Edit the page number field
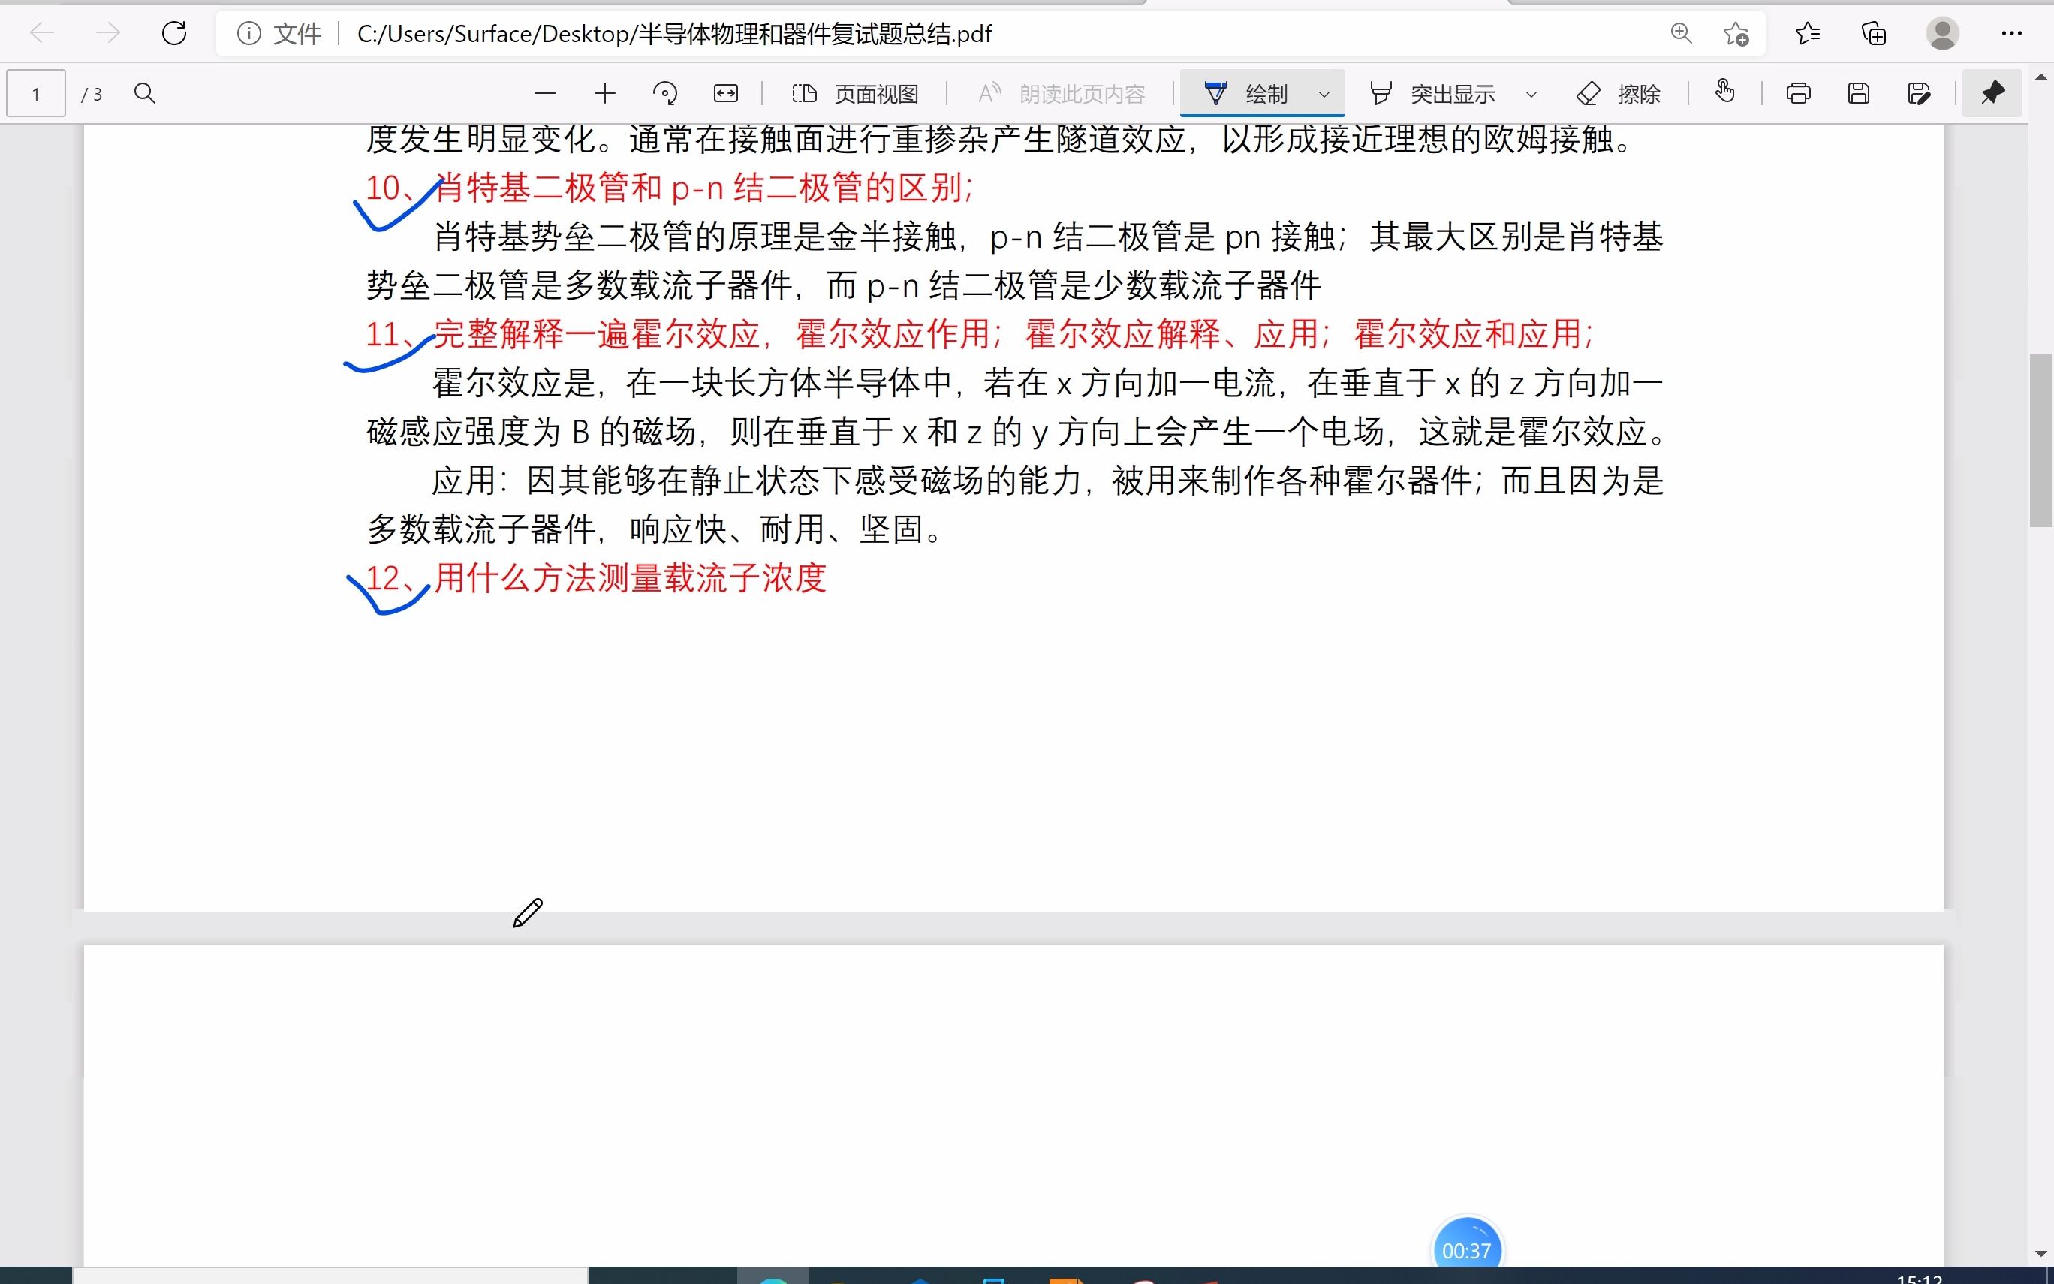Screen dimensions: 2054x1284 pyautogui.click(x=35, y=93)
